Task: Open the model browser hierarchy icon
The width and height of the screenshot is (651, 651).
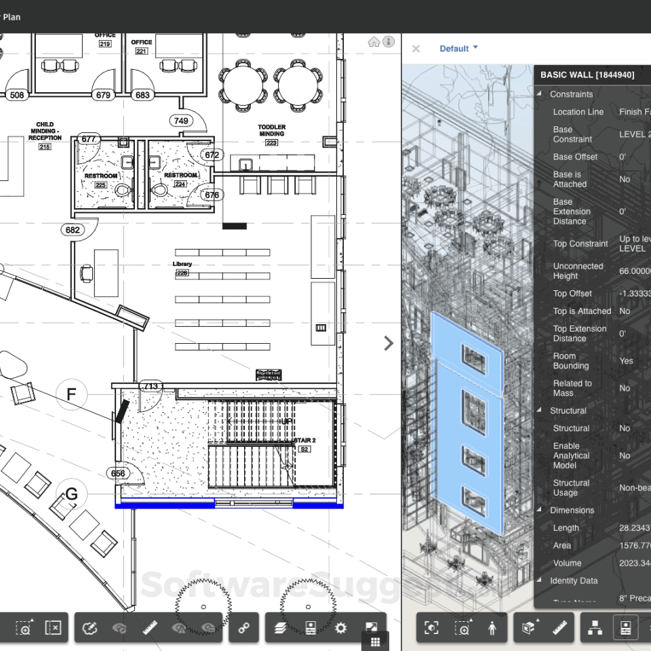Action: pyautogui.click(x=595, y=627)
